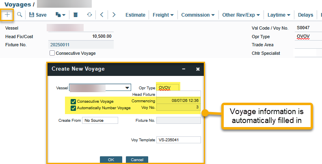This screenshot has height=164, width=322.
Task: Click the plus icon to create new voyage
Action: (x=7, y=15)
